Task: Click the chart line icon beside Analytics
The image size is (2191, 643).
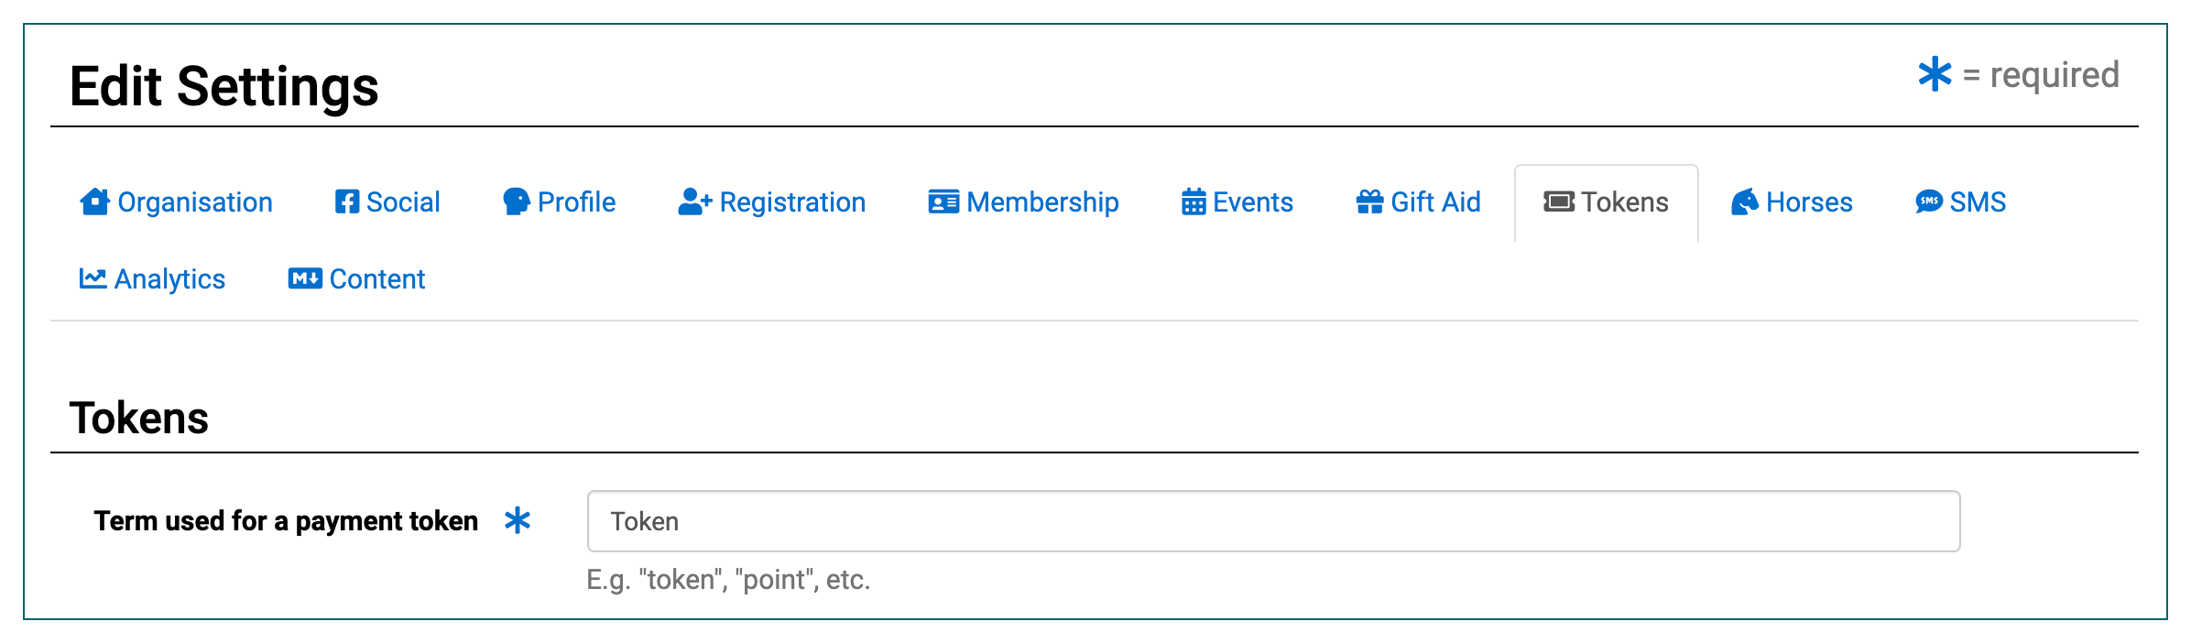Action: [x=93, y=278]
